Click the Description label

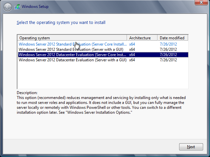[27, 93]
